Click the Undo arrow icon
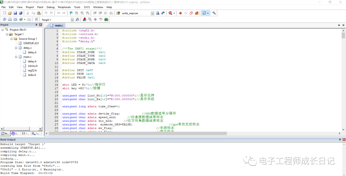 click(x=46, y=13)
